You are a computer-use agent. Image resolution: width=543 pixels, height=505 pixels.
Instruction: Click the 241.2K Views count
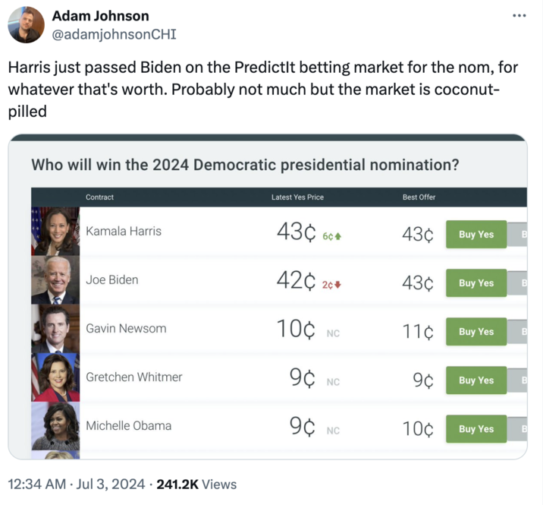click(196, 484)
